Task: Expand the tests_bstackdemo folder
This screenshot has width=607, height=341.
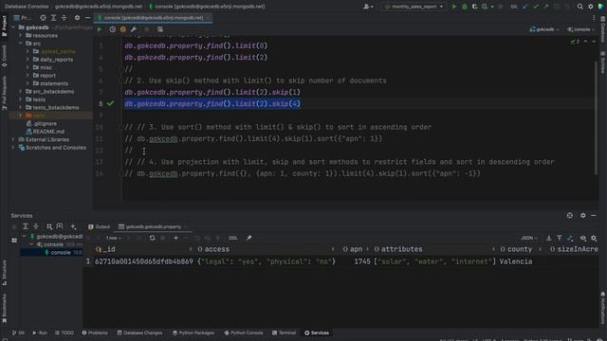Action: [x=21, y=107]
